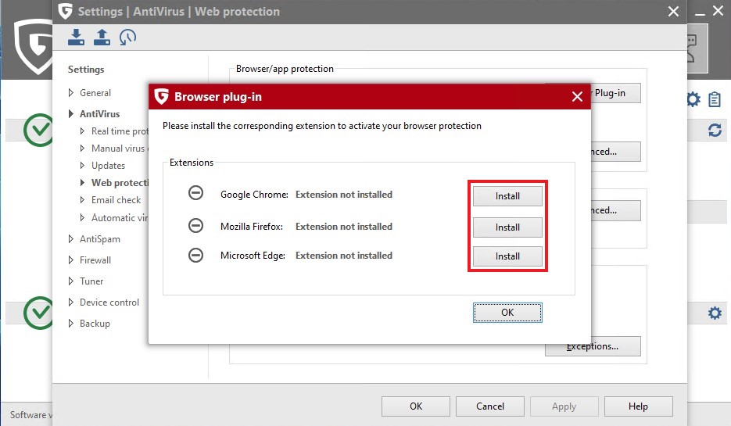
Task: Expand the Firewall arrow
Action: [x=71, y=260]
